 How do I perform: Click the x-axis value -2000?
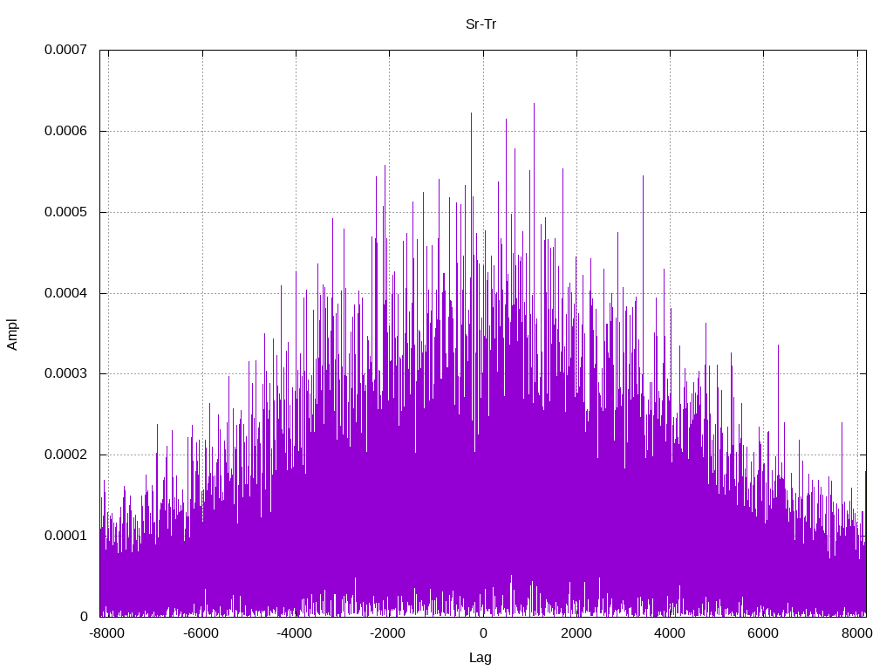tap(388, 633)
